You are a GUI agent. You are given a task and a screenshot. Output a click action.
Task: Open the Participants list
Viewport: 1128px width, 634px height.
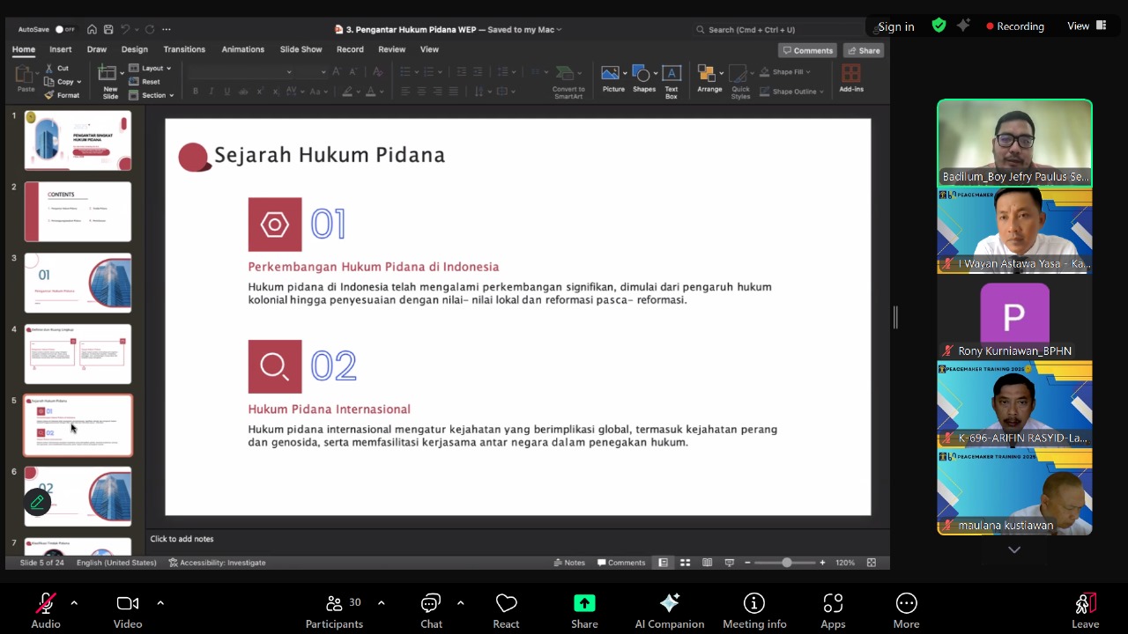tap(334, 604)
